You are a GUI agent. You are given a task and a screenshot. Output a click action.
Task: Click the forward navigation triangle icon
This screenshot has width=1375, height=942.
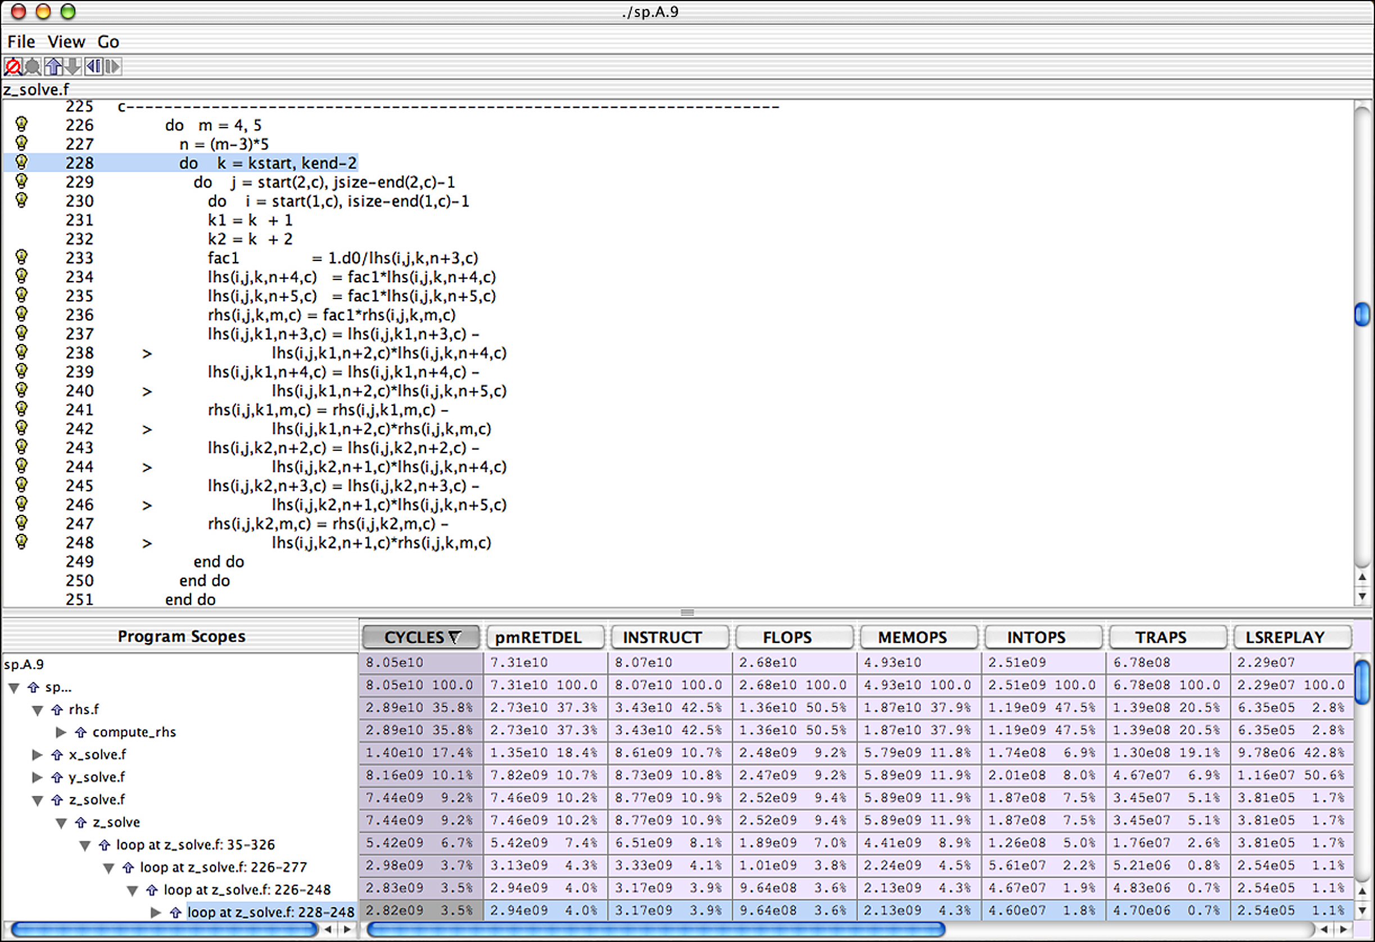click(x=113, y=66)
